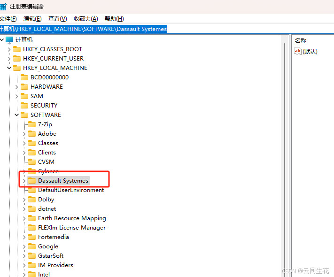Select the (默认) value entry
The height and width of the screenshot is (277, 334).
pos(310,51)
